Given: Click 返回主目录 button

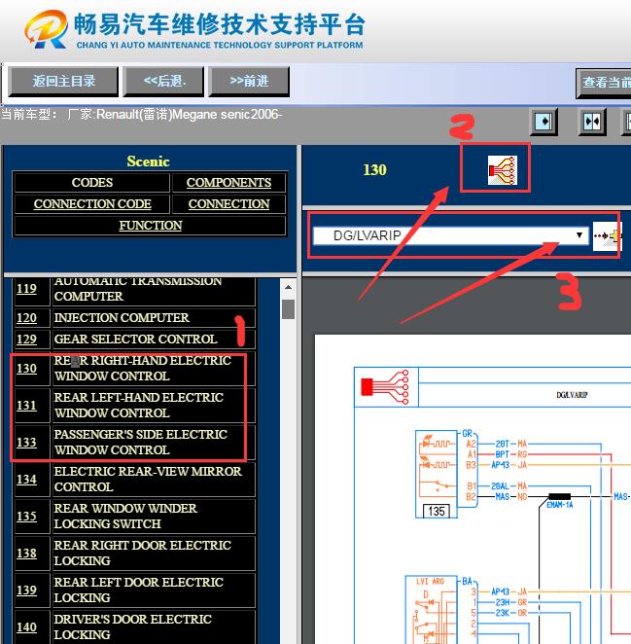Looking at the screenshot, I should pyautogui.click(x=63, y=82).
